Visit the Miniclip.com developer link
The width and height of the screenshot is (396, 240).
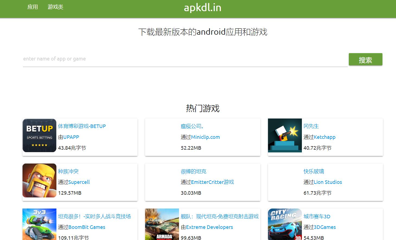point(205,137)
